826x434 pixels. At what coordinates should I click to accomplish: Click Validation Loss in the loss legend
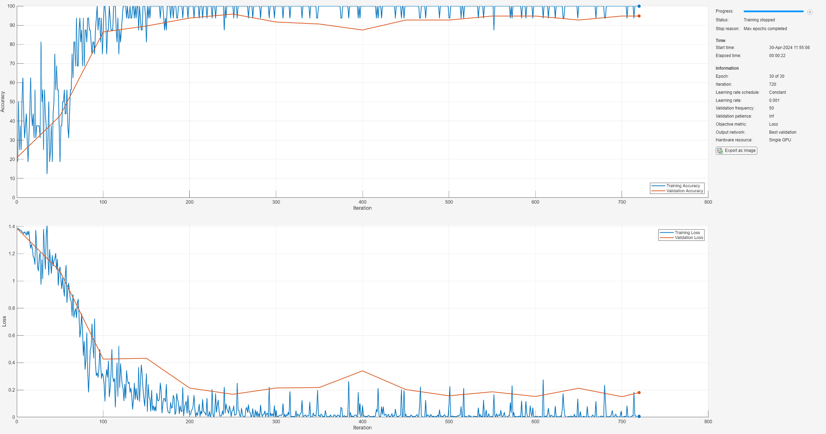pos(688,238)
